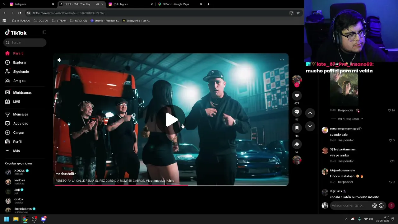This screenshot has width=398, height=224.
Task: Switch to the 30 Sucre Google Maps tab
Action: coord(180,4)
